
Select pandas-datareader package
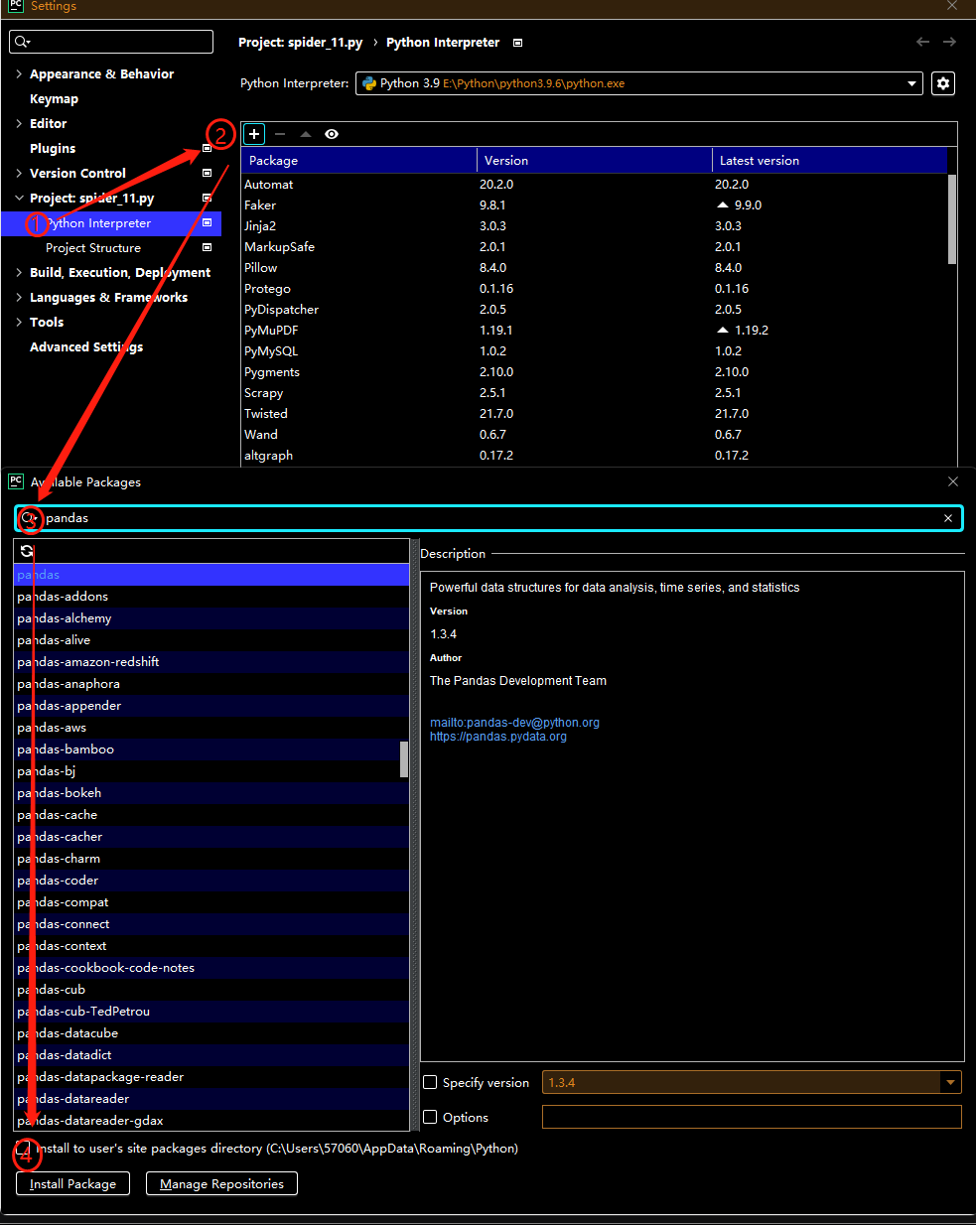coord(211,1099)
